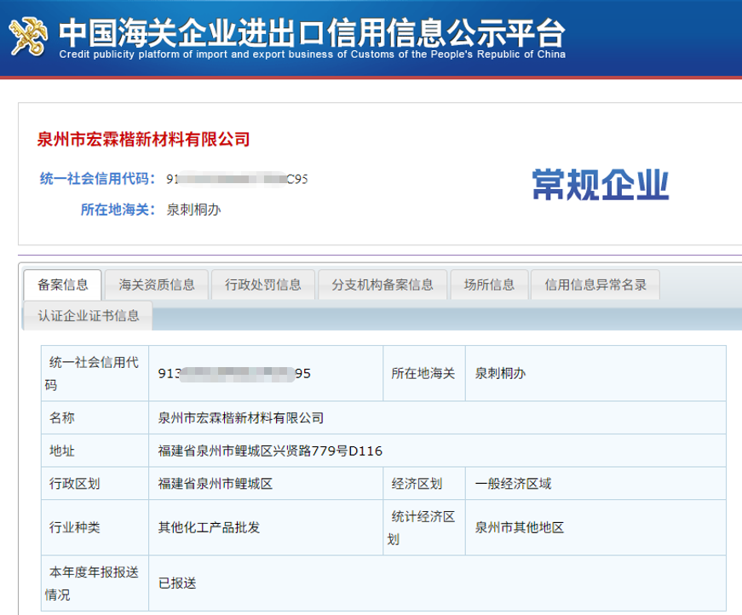Click the credit code ending C95
This screenshot has width=742, height=615.
(237, 179)
